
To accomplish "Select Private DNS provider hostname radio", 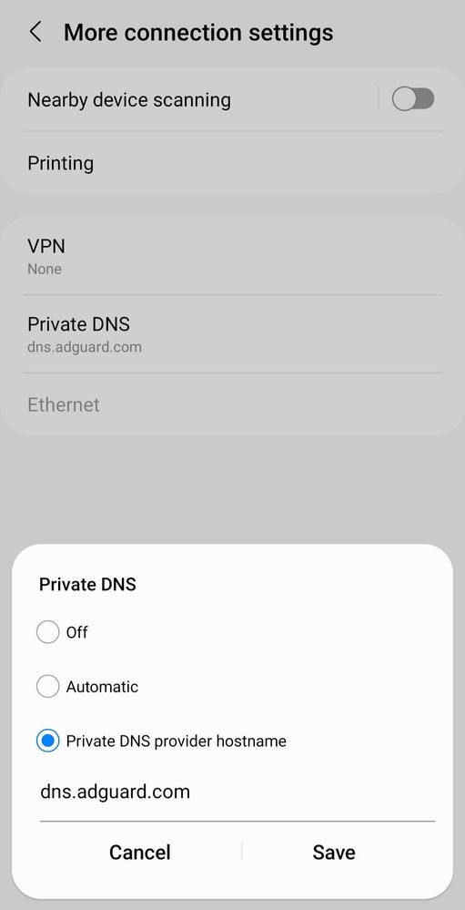I will click(x=47, y=741).
